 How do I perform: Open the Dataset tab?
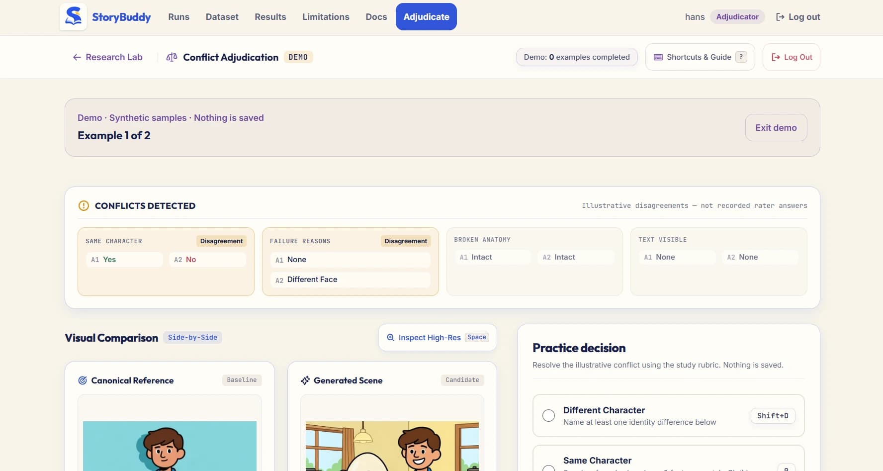222,17
